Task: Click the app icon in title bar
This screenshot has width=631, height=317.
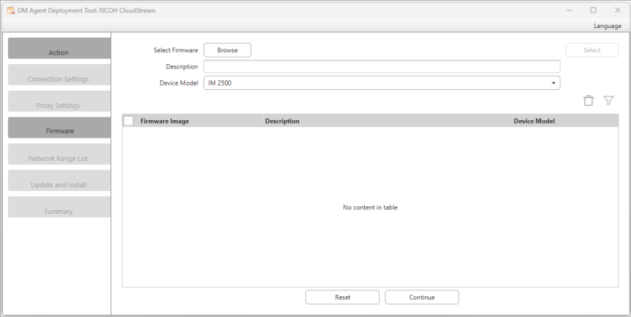Action: tap(11, 10)
